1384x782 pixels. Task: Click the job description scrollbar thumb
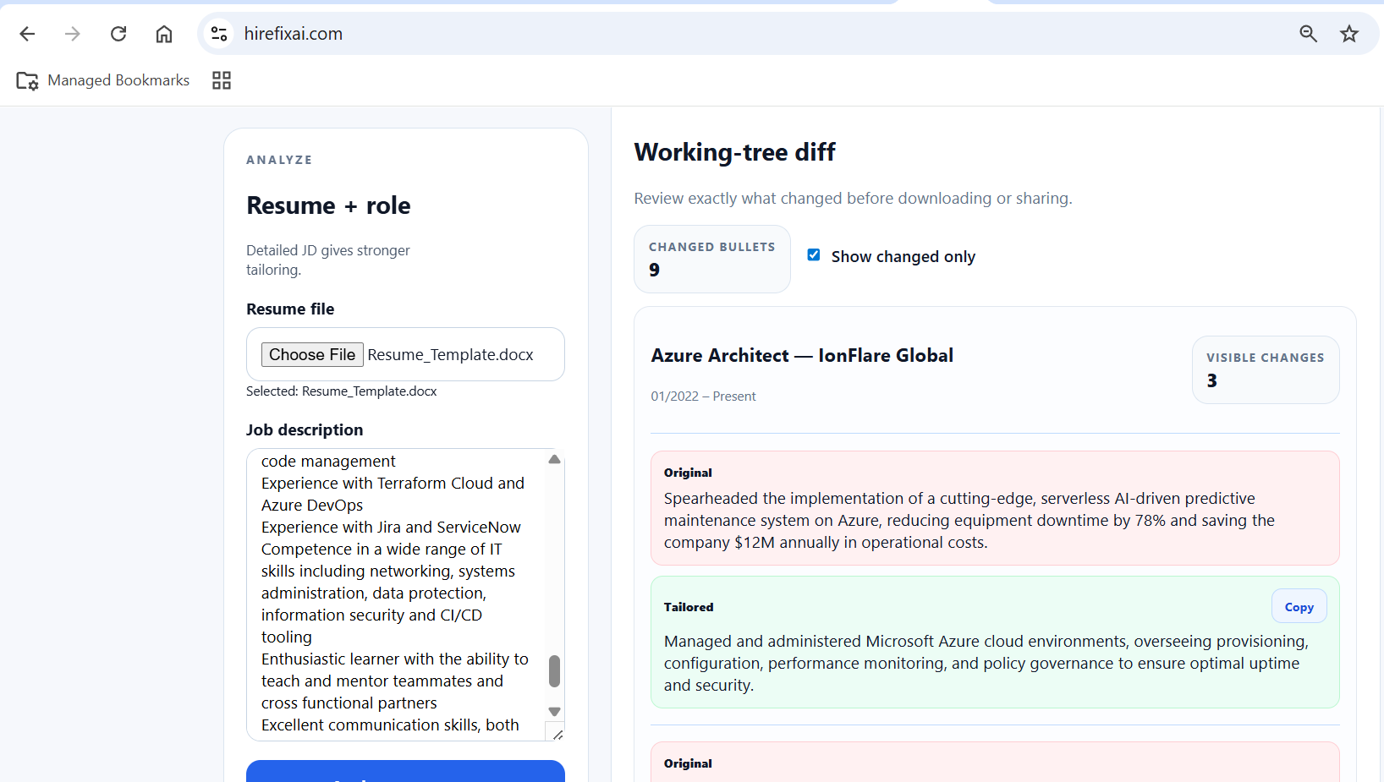click(x=554, y=671)
